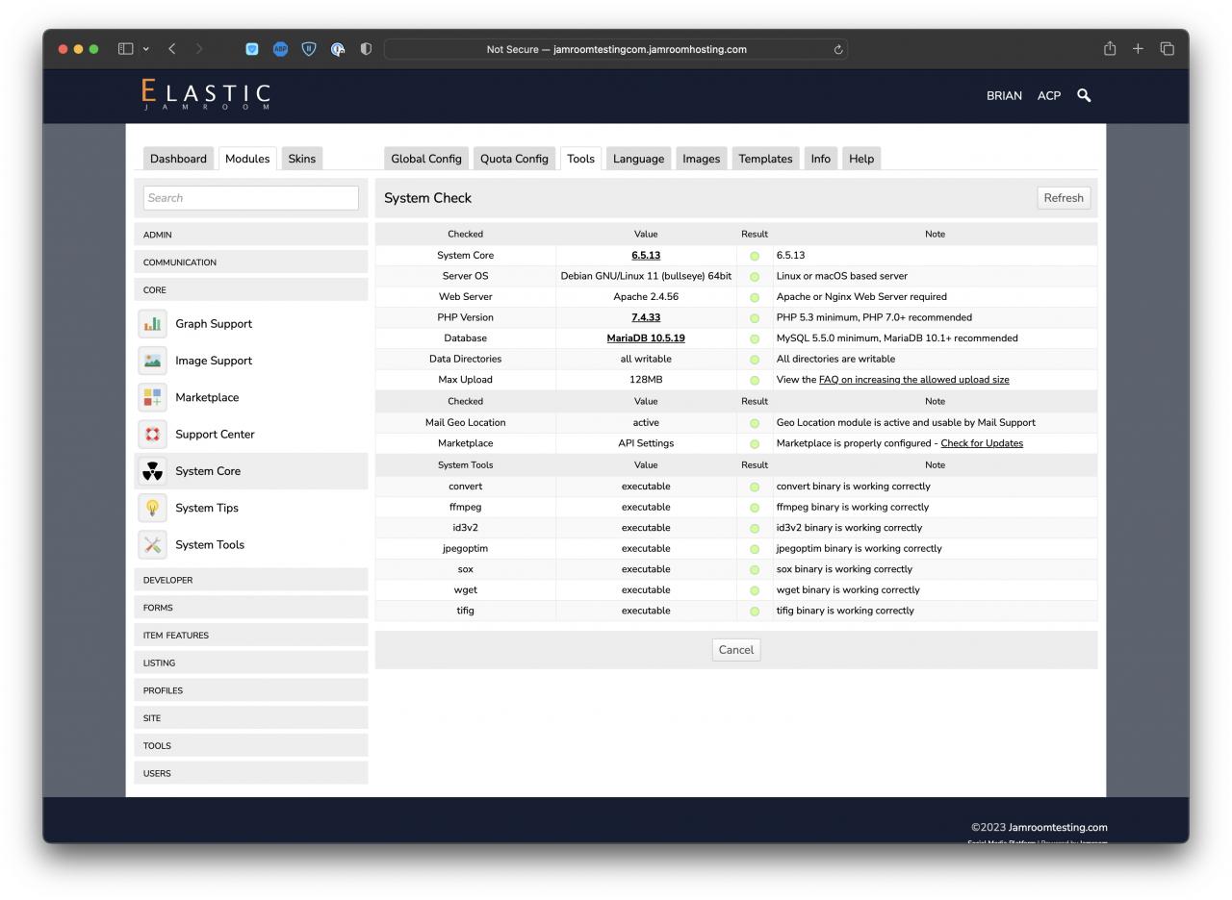The image size is (1232, 900).
Task: Open the Templates tab
Action: click(x=765, y=159)
